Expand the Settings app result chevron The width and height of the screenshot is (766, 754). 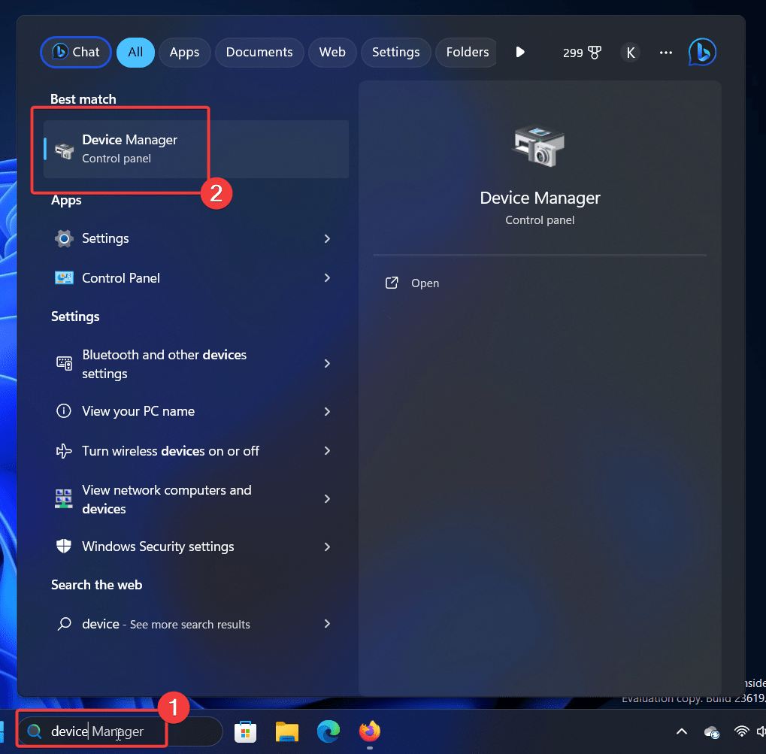327,238
